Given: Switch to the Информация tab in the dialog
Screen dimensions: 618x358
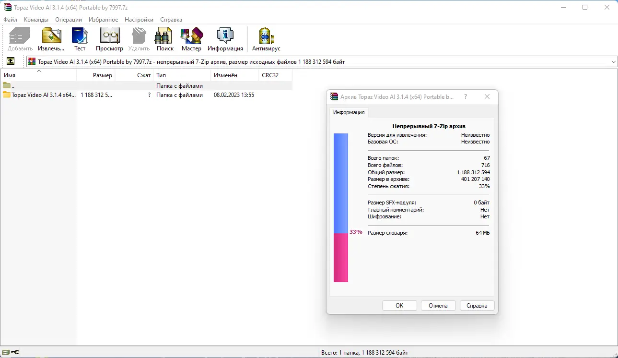Looking at the screenshot, I should (x=348, y=112).
